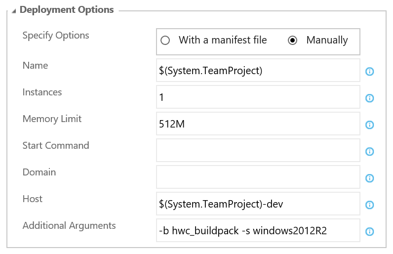Click the 'Specify Options' label
Viewport: 393px width, 254px height.
click(56, 36)
